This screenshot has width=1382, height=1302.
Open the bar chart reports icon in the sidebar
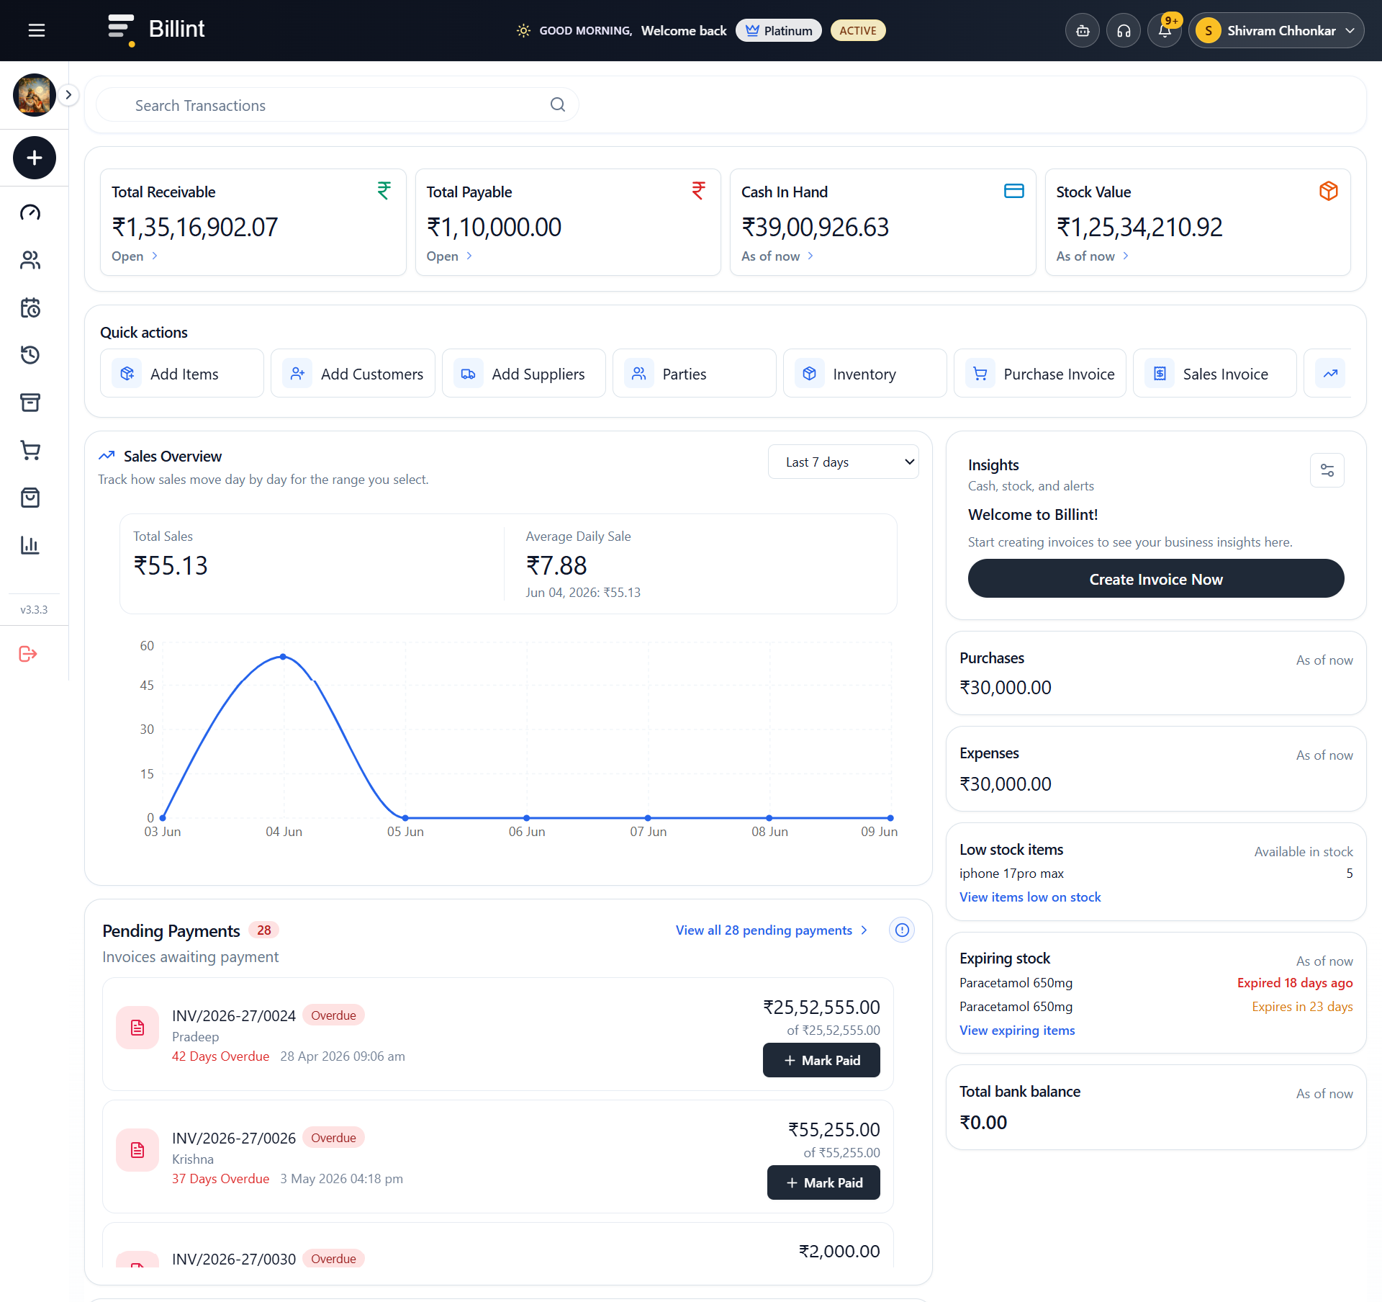click(x=30, y=545)
